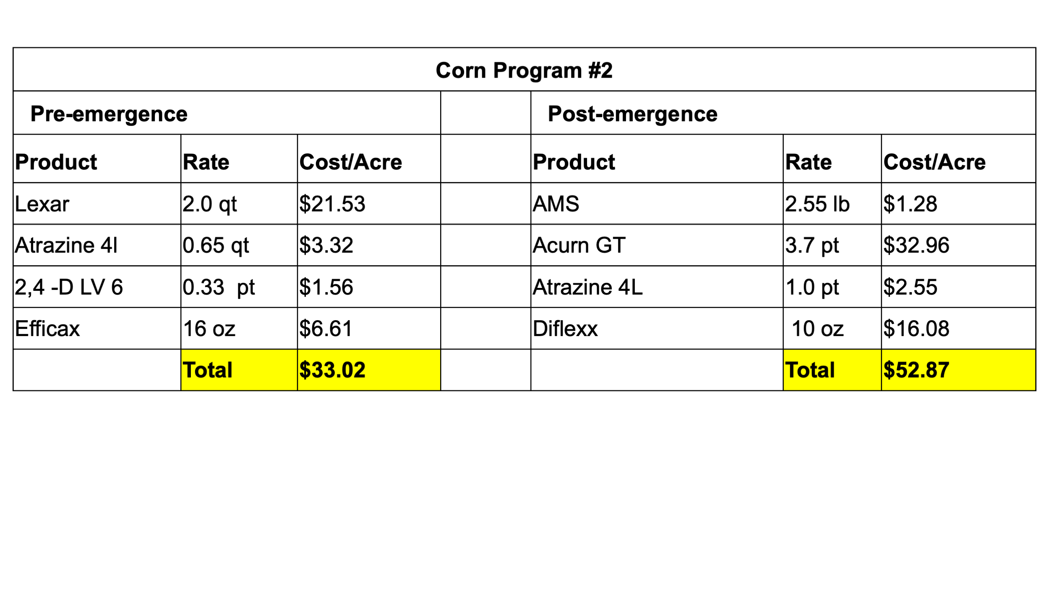Click the Atrazine 4L post-emergence cell
The width and height of the screenshot is (1049, 590).
coord(657,287)
